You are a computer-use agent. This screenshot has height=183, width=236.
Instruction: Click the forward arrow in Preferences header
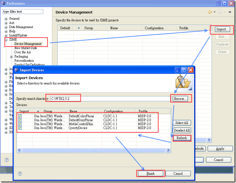pyautogui.click(x=220, y=12)
